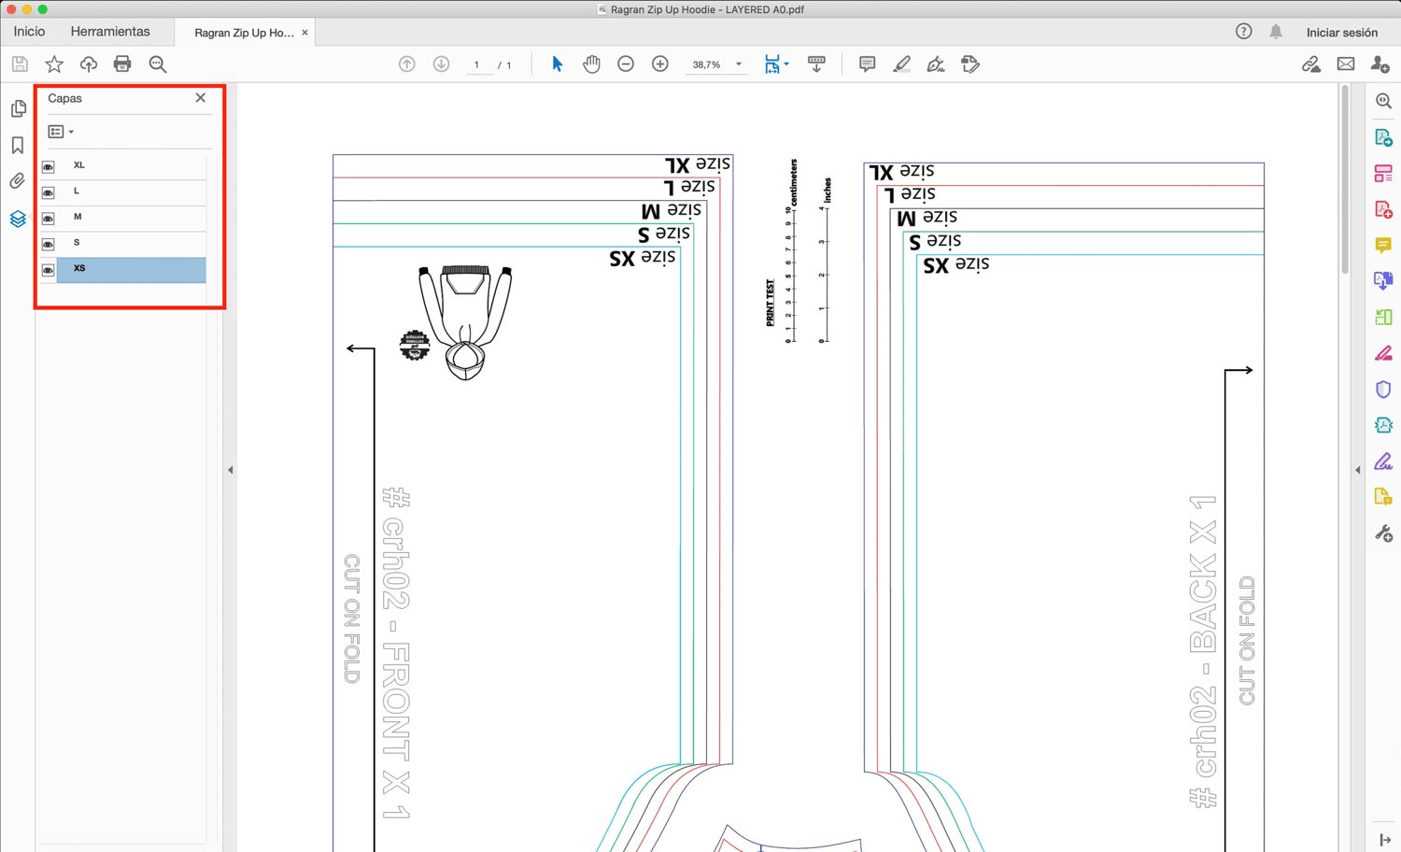Click the page number input field
The width and height of the screenshot is (1401, 852).
pyautogui.click(x=477, y=64)
